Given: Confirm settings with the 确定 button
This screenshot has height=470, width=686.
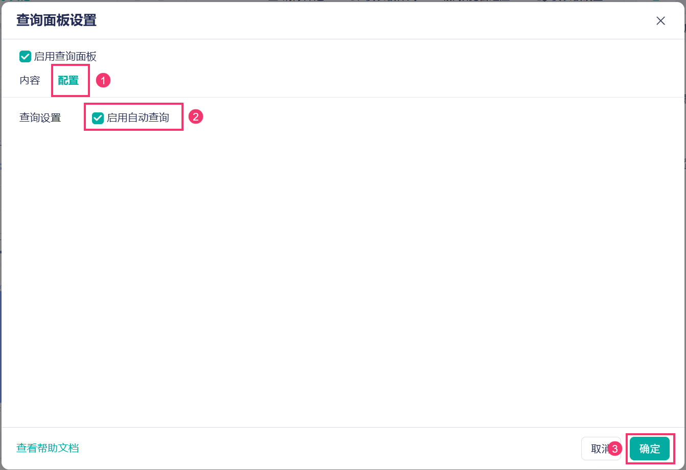Looking at the screenshot, I should tap(650, 449).
